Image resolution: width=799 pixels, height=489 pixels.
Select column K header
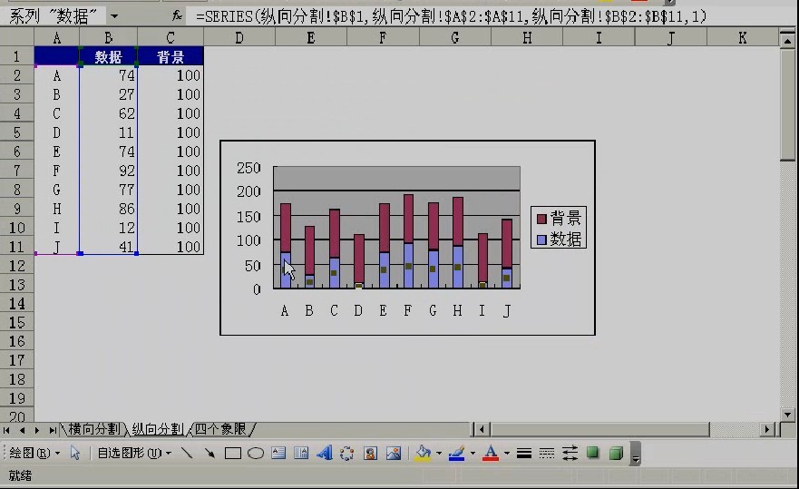743,38
